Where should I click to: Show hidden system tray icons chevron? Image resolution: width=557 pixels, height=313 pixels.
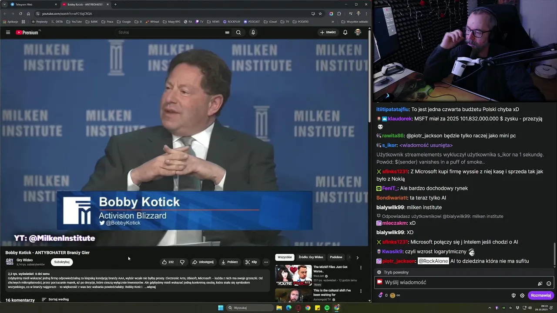pos(490,308)
